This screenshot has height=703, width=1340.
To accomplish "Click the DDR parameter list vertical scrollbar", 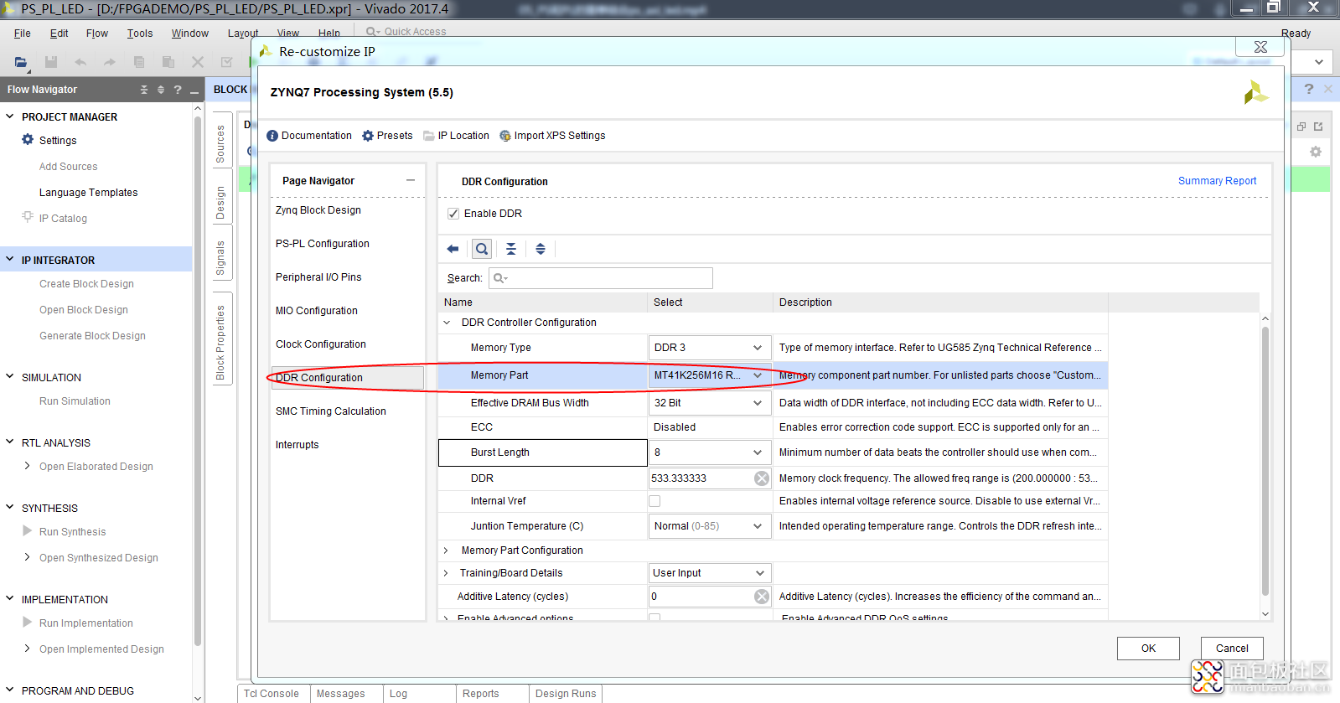I will click(1265, 461).
